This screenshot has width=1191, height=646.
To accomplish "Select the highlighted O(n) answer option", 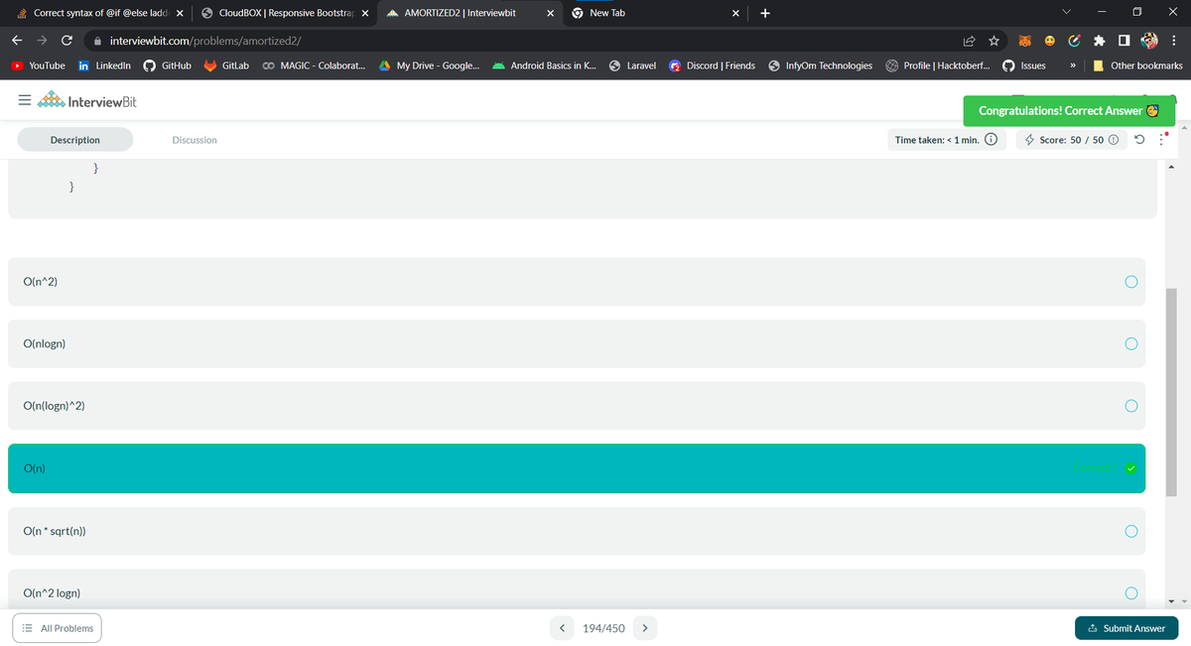I will point(577,468).
